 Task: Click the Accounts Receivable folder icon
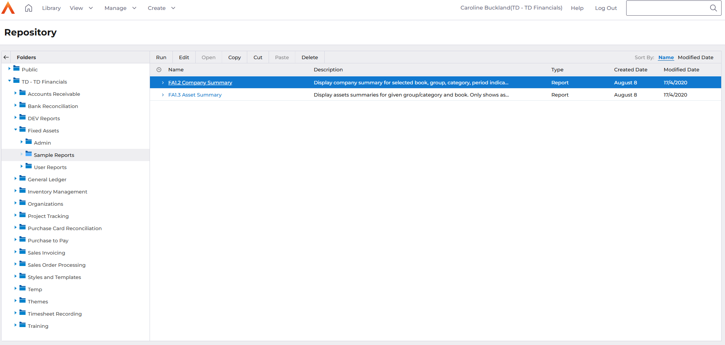tap(23, 93)
